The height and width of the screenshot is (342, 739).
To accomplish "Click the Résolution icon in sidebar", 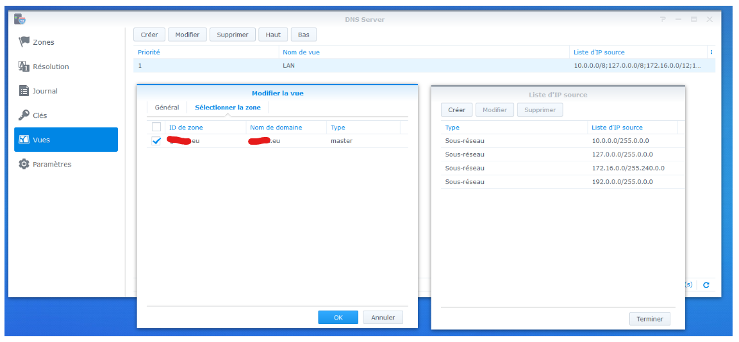I will tap(24, 66).
